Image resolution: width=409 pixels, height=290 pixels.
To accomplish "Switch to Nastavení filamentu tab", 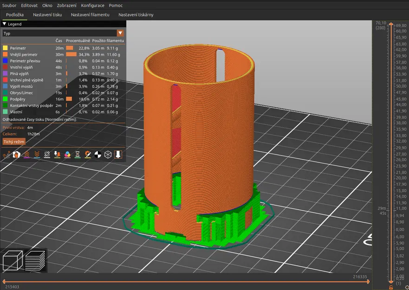I will [x=90, y=15].
